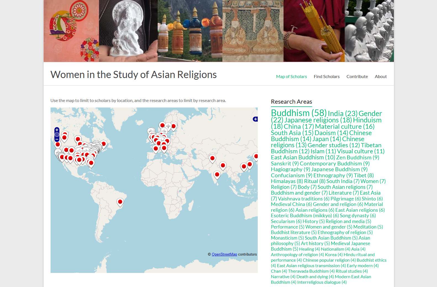Reset map to world extent globe icon
This screenshot has width=437, height=287.
coord(57,135)
